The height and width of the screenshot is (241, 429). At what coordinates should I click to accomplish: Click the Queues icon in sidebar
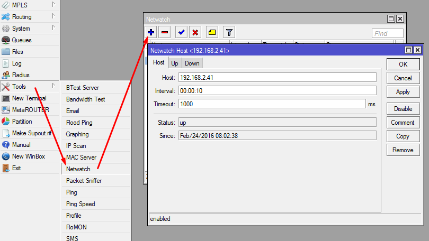coord(5,40)
